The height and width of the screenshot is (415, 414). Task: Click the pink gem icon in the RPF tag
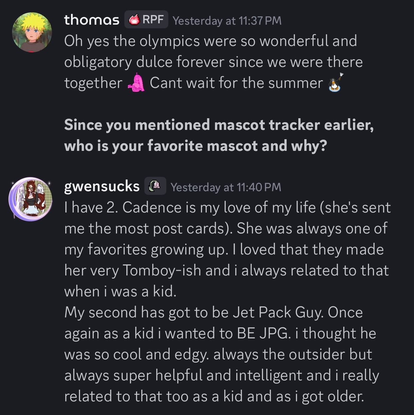134,20
